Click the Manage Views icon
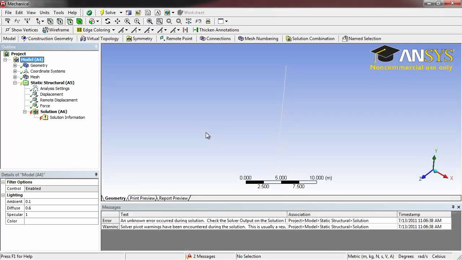 pyautogui.click(x=208, y=21)
